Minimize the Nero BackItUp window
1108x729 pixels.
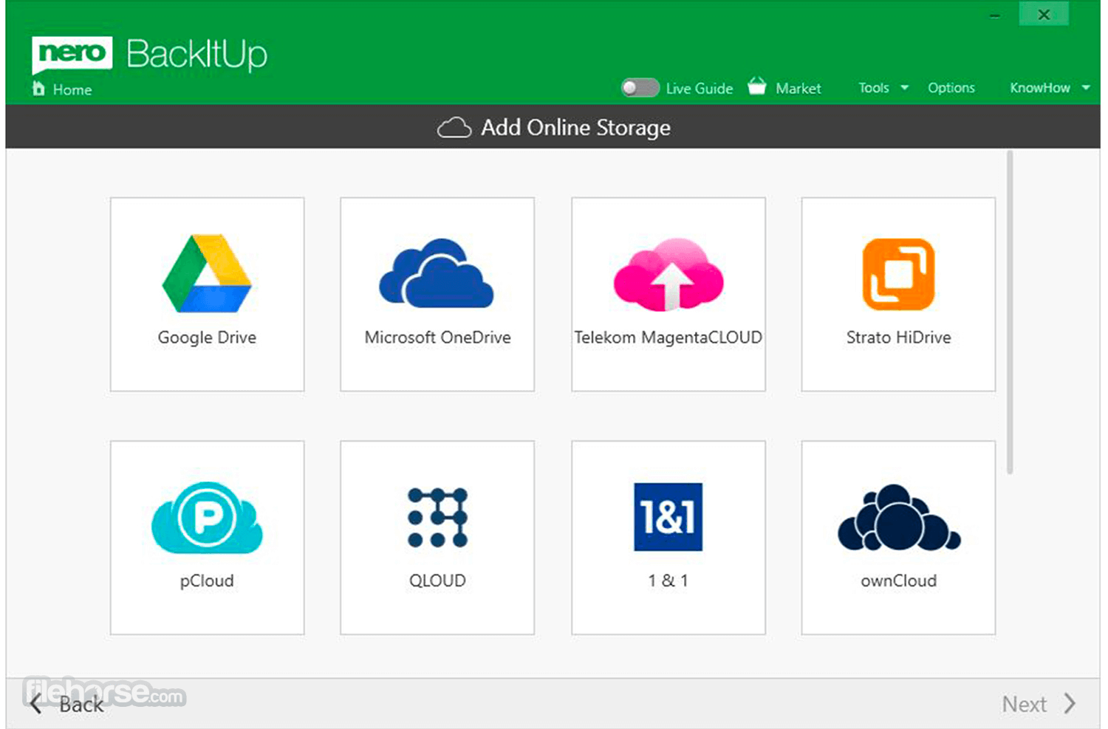(995, 15)
